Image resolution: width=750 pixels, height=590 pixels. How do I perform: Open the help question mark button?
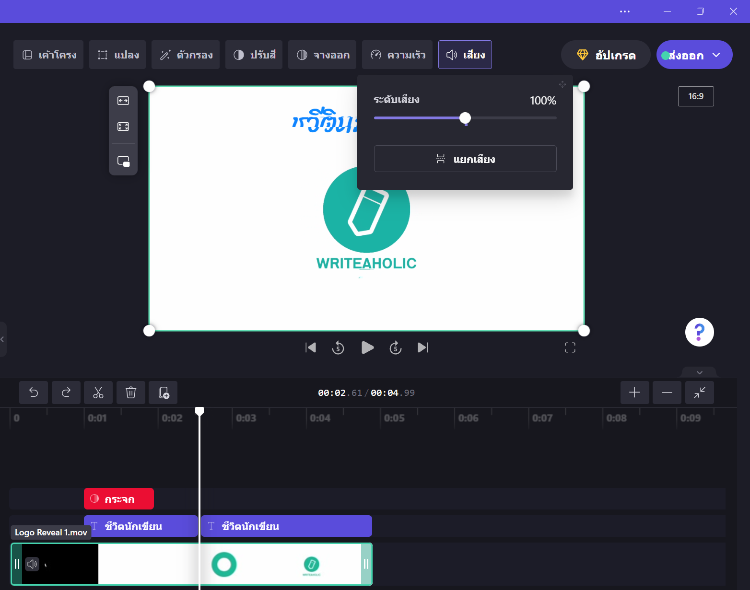tap(700, 332)
